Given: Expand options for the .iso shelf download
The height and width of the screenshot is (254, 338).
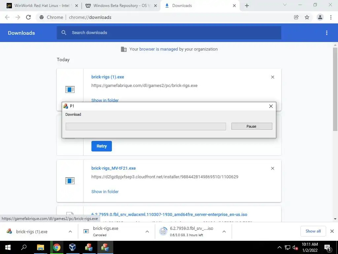Looking at the screenshot, I should click(224, 231).
